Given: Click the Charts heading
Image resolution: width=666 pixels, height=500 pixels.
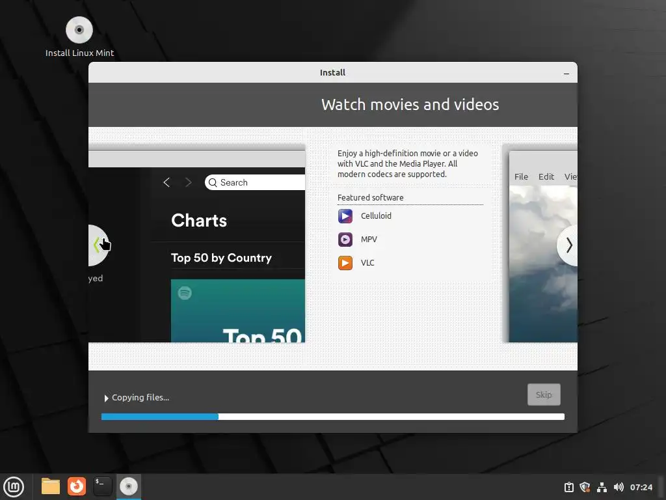Looking at the screenshot, I should point(199,221).
